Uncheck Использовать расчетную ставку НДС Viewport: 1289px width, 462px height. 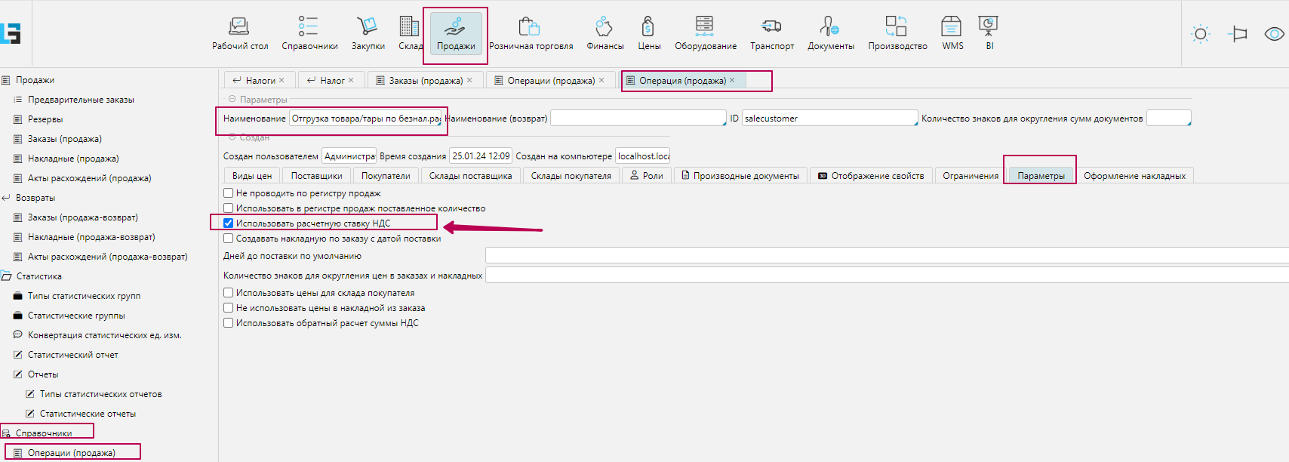click(229, 223)
